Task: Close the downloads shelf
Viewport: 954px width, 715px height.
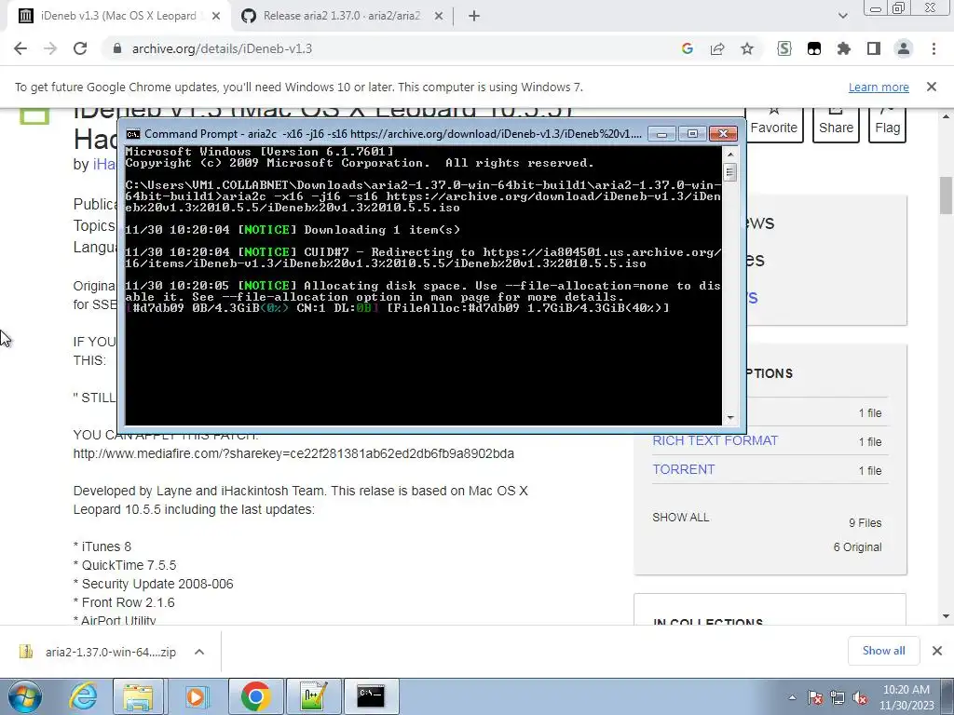Action: 937,651
